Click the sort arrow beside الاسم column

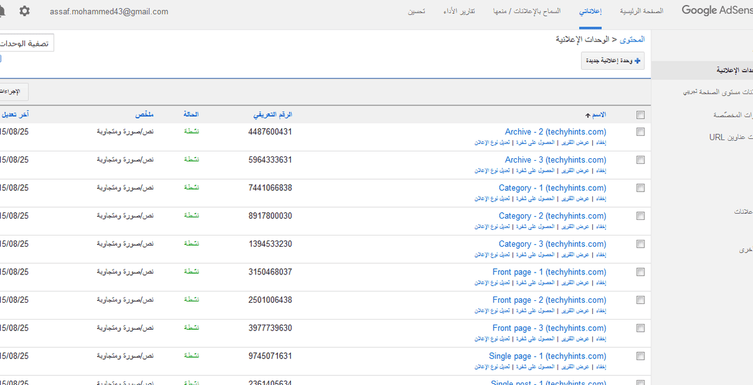[x=587, y=115]
